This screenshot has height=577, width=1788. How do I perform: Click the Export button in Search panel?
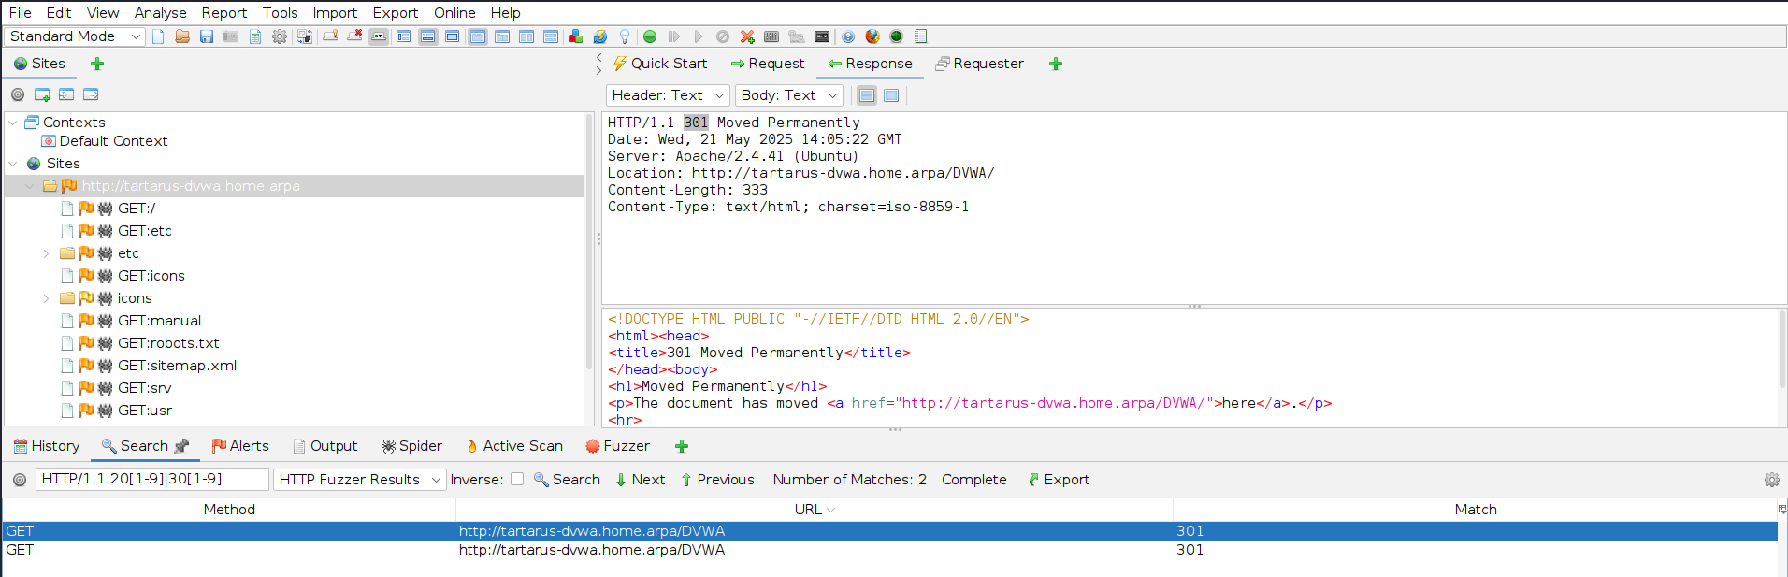(1059, 480)
